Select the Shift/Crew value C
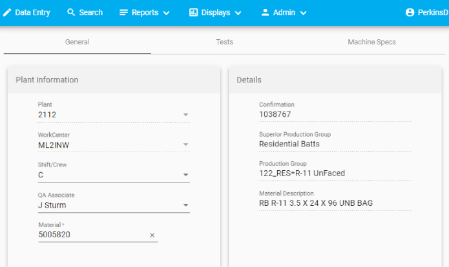449x267 pixels. [x=41, y=175]
